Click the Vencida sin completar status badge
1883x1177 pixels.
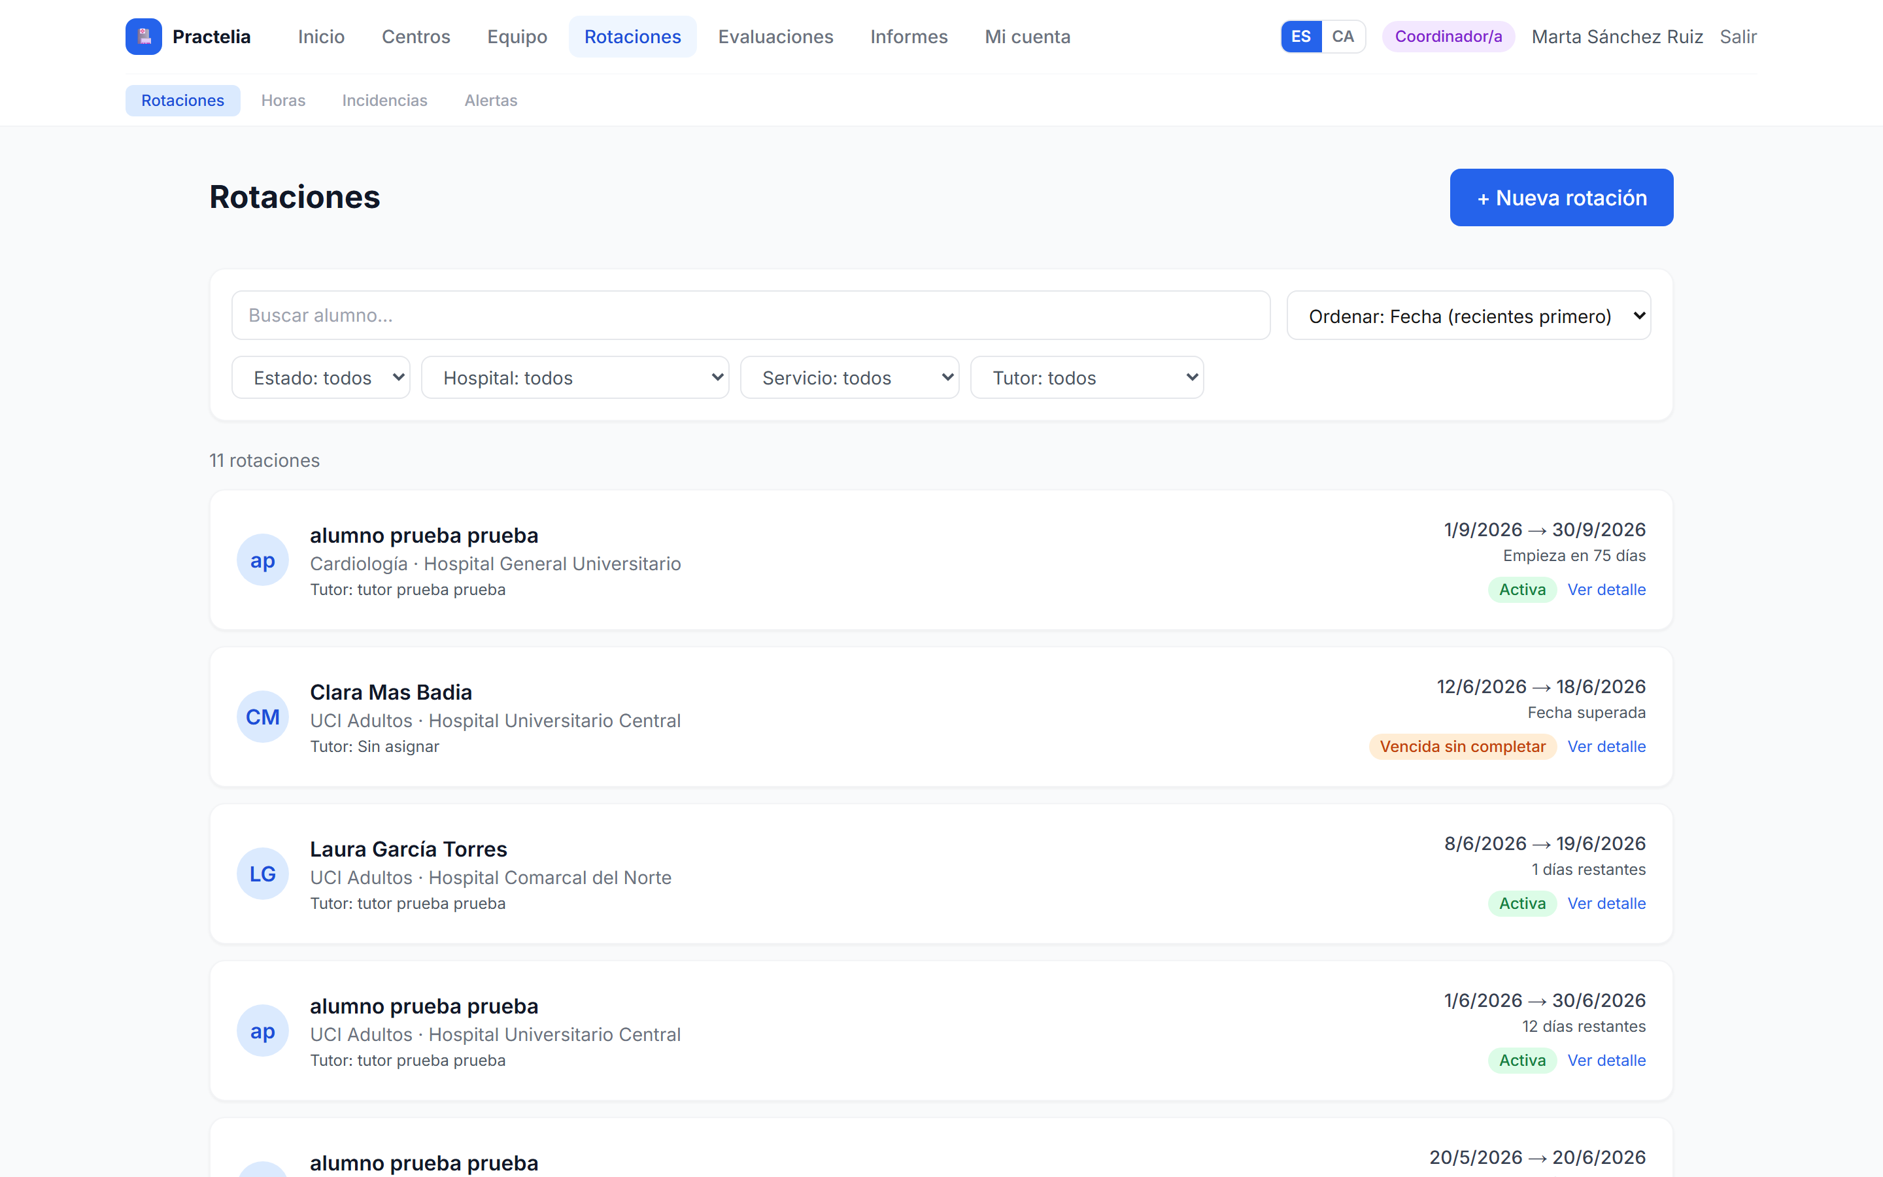pos(1463,747)
